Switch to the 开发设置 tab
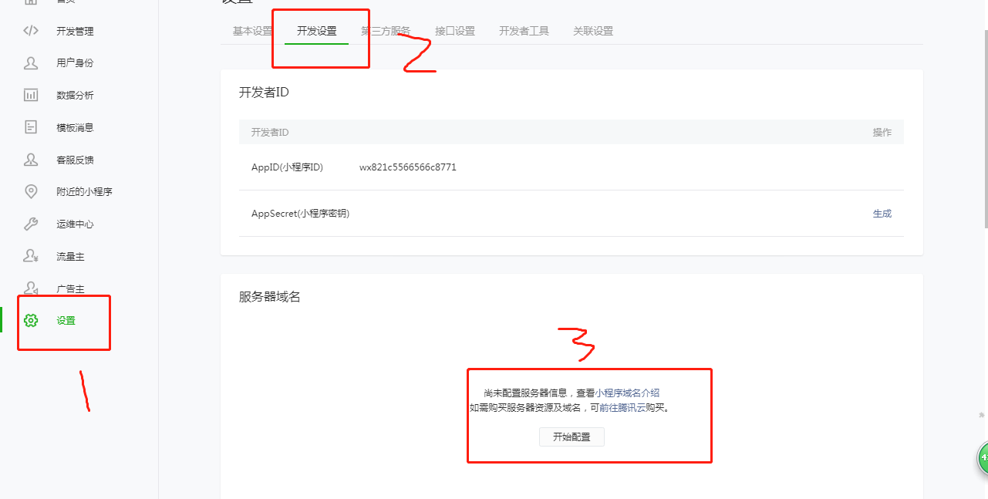988x499 pixels. click(x=317, y=32)
